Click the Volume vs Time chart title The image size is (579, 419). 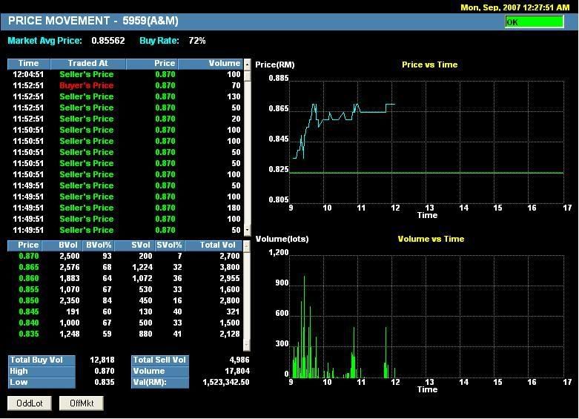pos(430,239)
